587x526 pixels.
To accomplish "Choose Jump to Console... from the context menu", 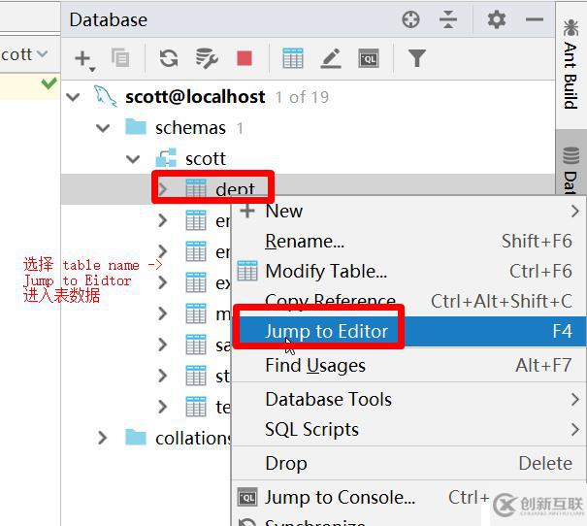I will click(x=409, y=498).
